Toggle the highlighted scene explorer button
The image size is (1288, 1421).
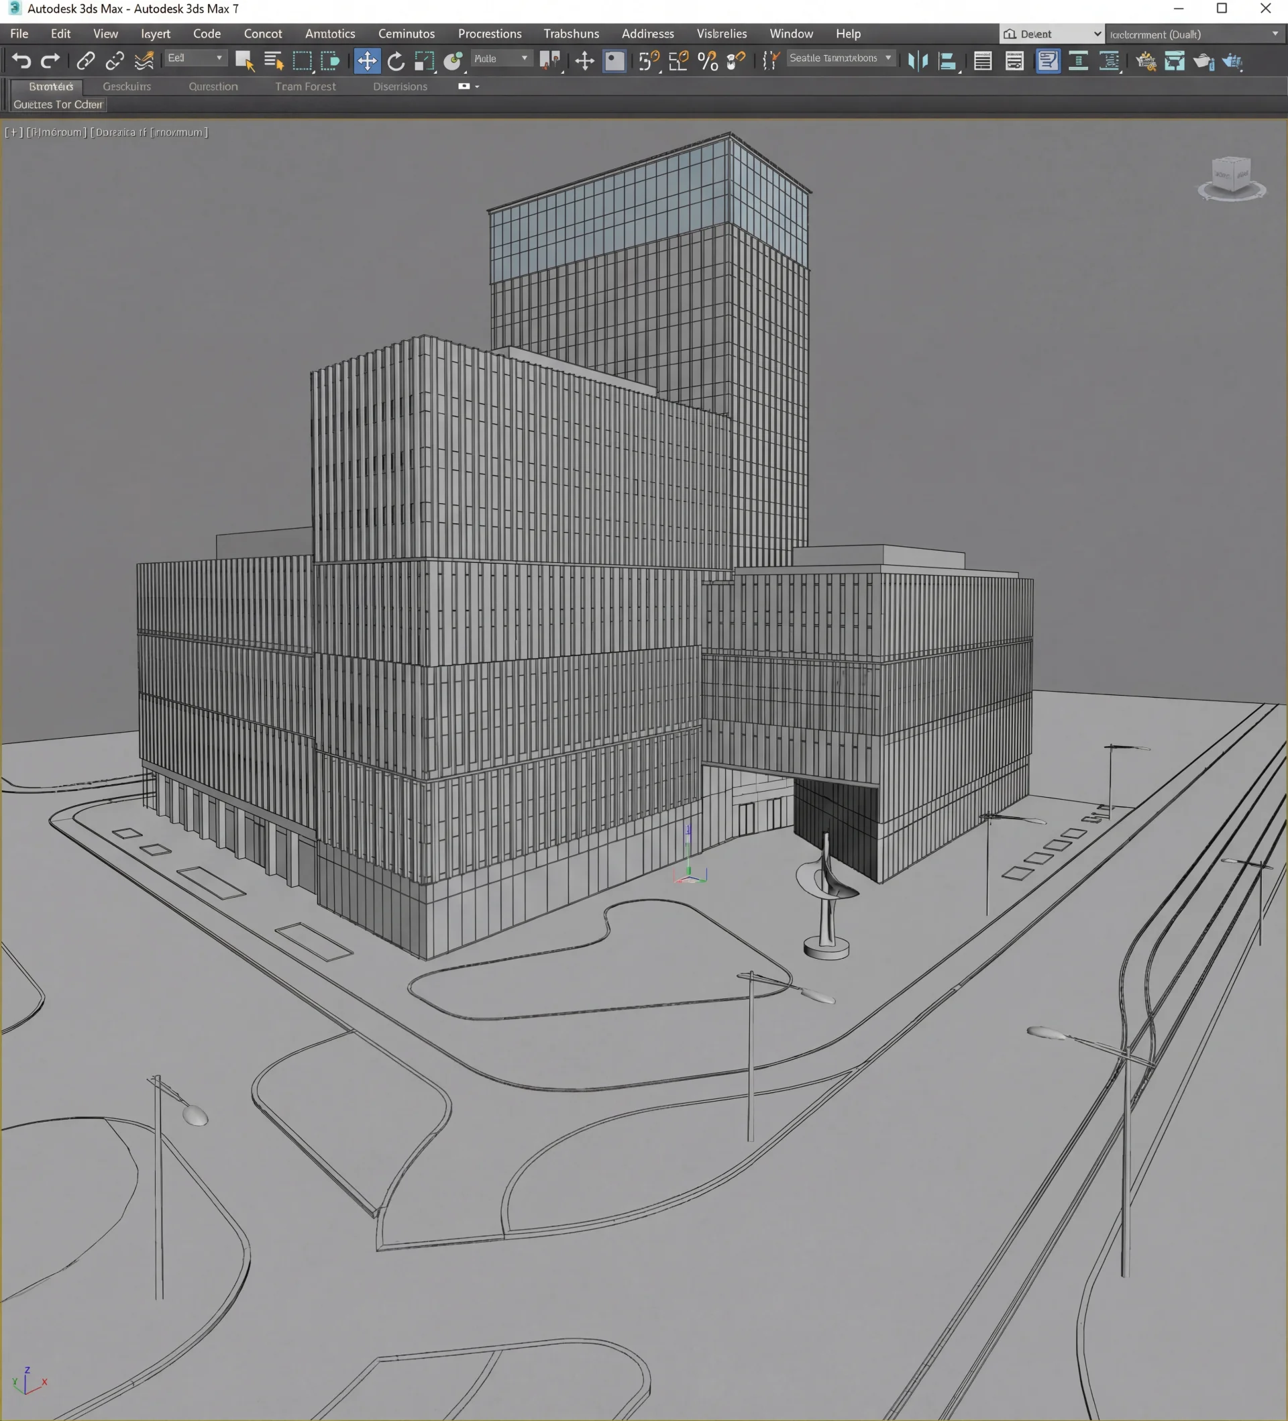[1048, 61]
